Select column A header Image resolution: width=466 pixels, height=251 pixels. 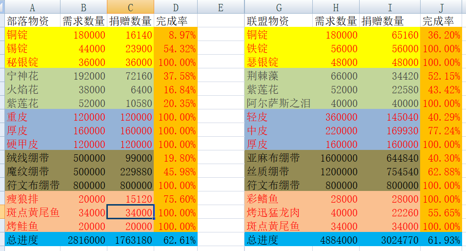click(33, 7)
